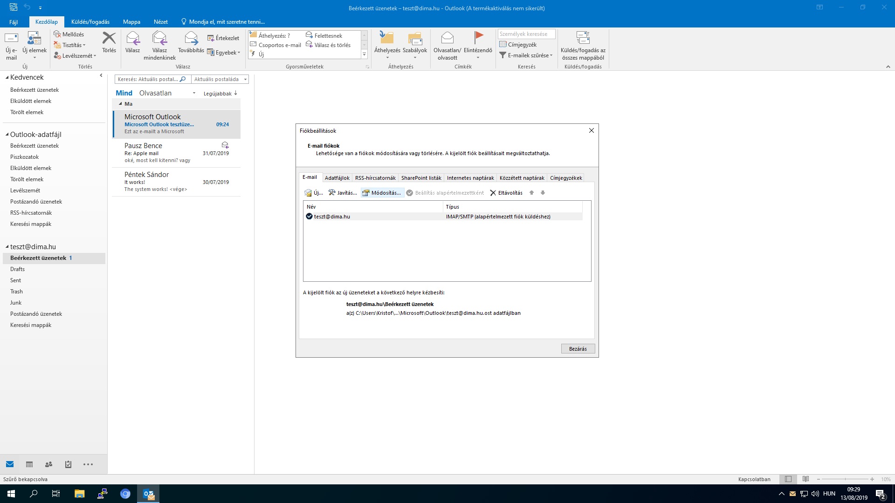895x503 pixels.
Task: Select the Csoportos e-mail quick step
Action: pyautogui.click(x=276, y=45)
